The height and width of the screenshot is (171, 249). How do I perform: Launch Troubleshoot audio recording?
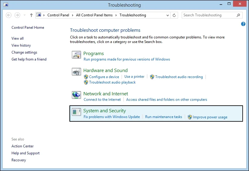179,77
